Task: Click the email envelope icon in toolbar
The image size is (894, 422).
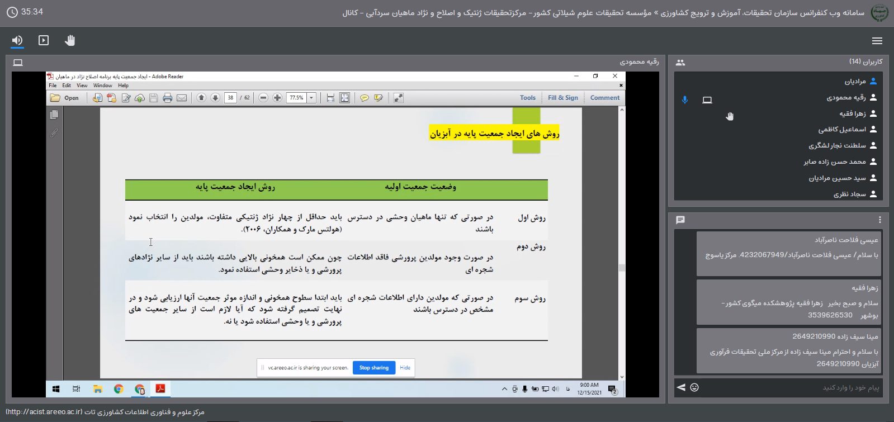Action: (x=182, y=98)
